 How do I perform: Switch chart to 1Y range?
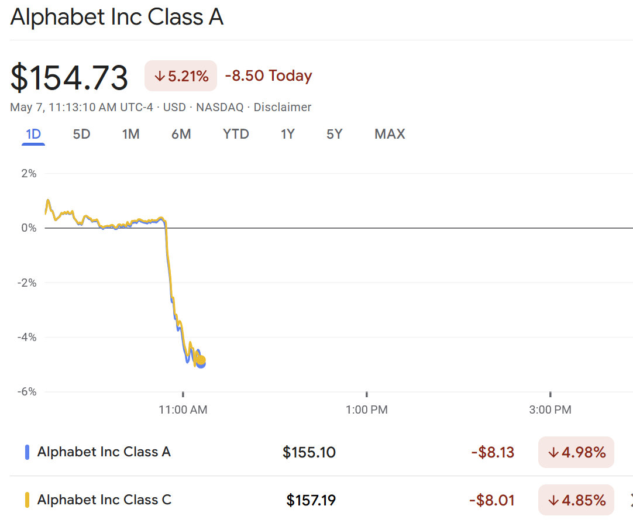coord(287,134)
